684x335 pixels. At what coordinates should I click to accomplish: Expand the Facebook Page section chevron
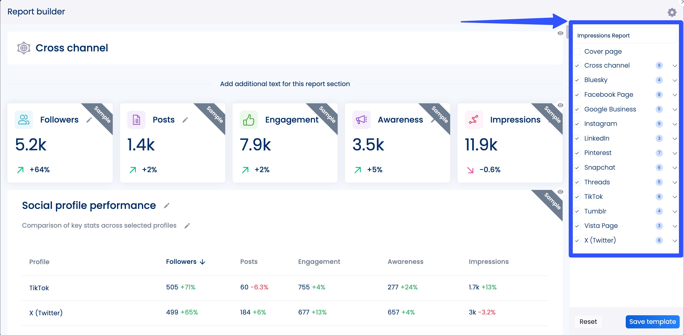click(x=675, y=95)
